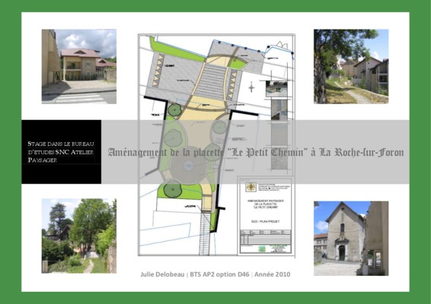Click the author name Julie Delobeau

point(162,274)
